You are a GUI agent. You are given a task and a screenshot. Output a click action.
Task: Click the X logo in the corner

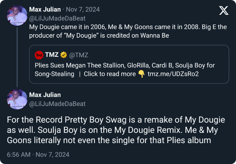[x=223, y=11]
